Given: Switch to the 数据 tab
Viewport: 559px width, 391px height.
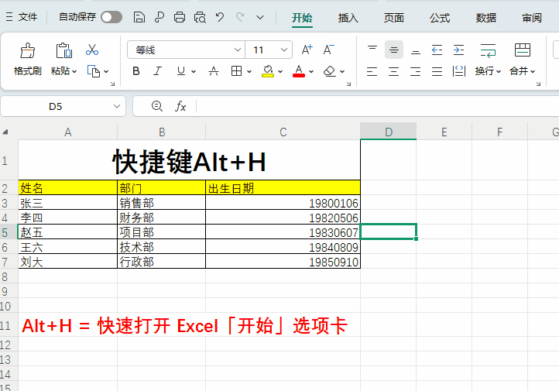Looking at the screenshot, I should coord(485,18).
